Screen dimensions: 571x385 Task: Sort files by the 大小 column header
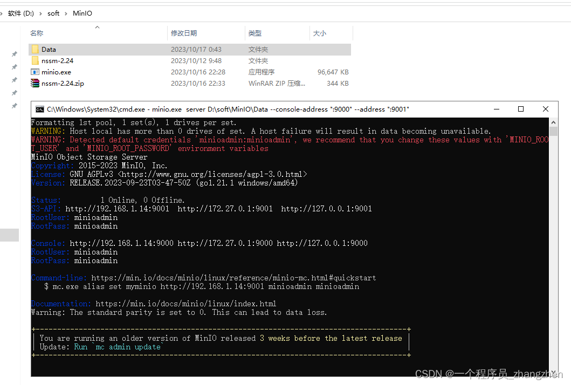tap(320, 33)
